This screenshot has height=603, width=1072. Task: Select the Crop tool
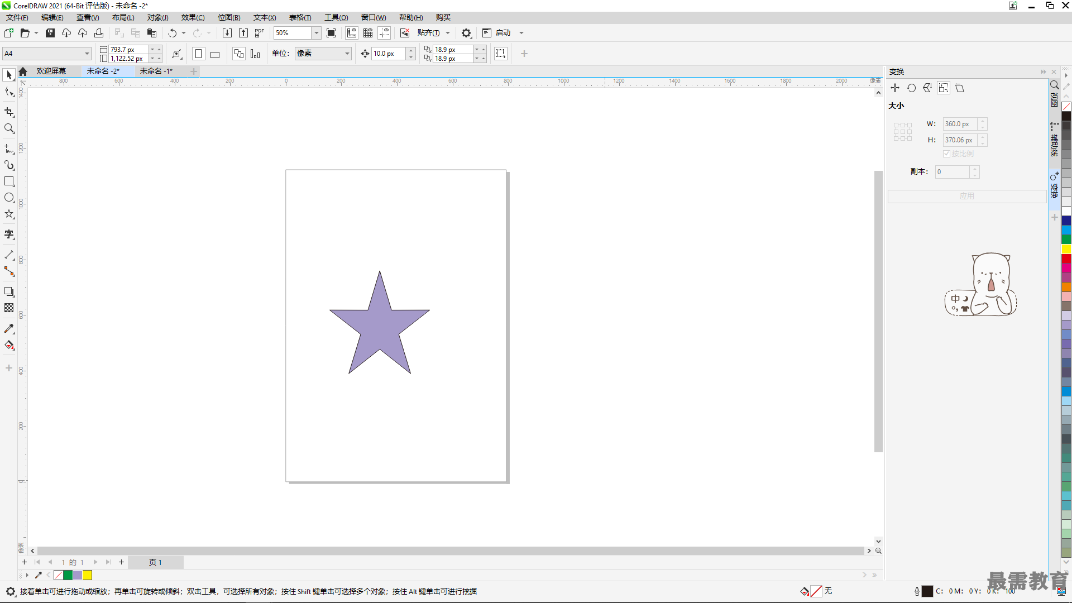(9, 112)
